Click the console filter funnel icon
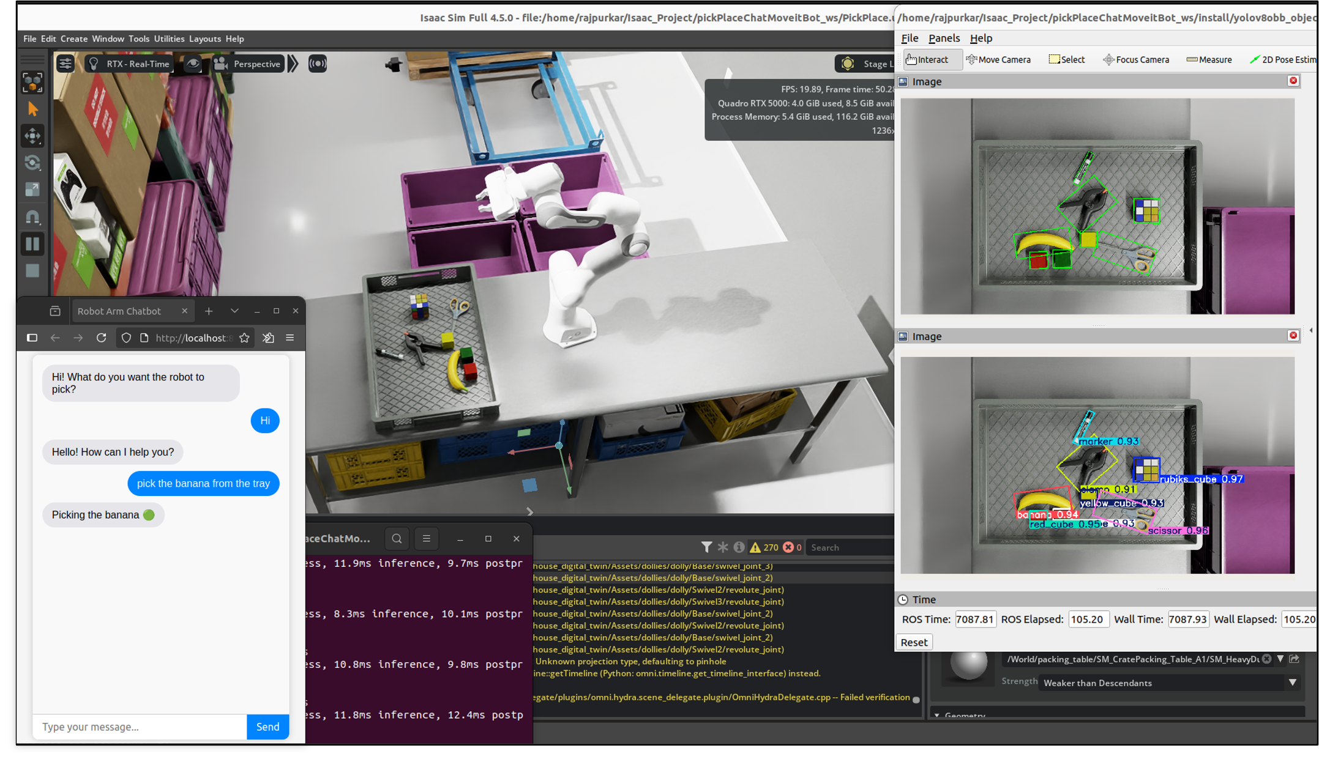Viewport: 1319px width, 762px height. tap(706, 547)
